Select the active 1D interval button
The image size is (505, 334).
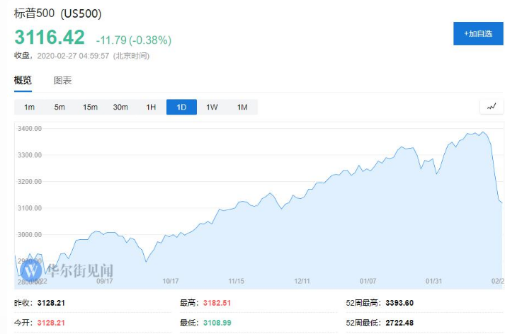pyautogui.click(x=181, y=107)
